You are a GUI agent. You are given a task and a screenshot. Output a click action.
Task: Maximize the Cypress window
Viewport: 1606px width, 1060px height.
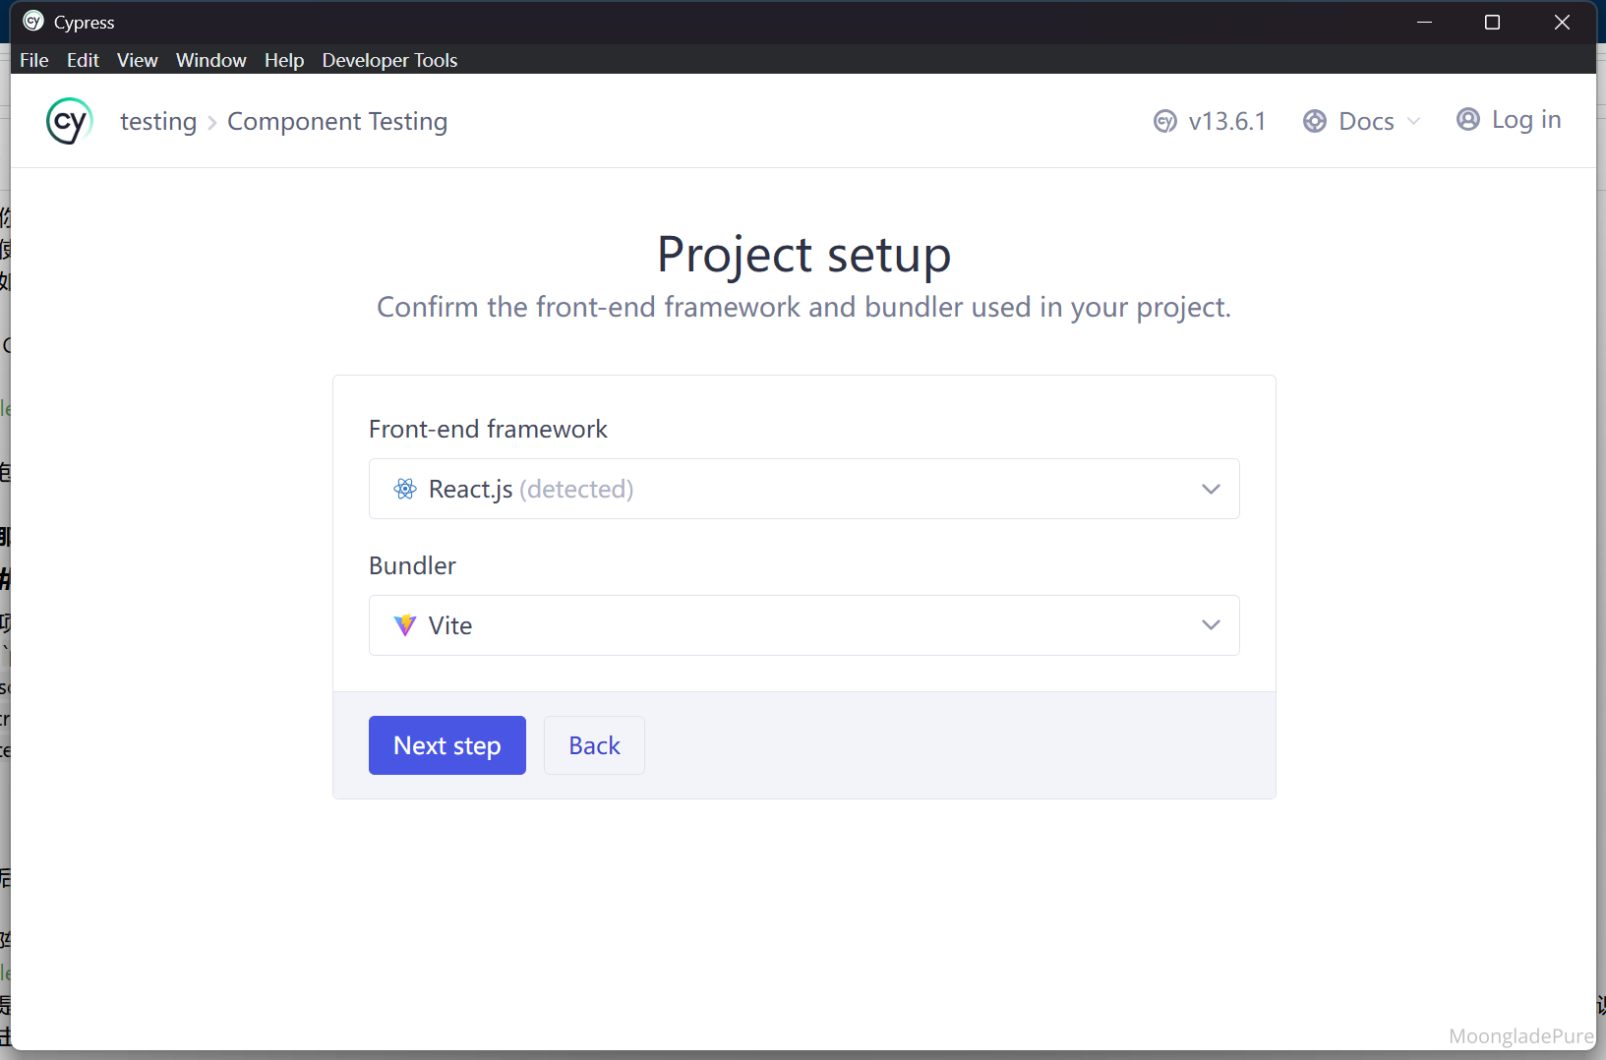click(1492, 22)
